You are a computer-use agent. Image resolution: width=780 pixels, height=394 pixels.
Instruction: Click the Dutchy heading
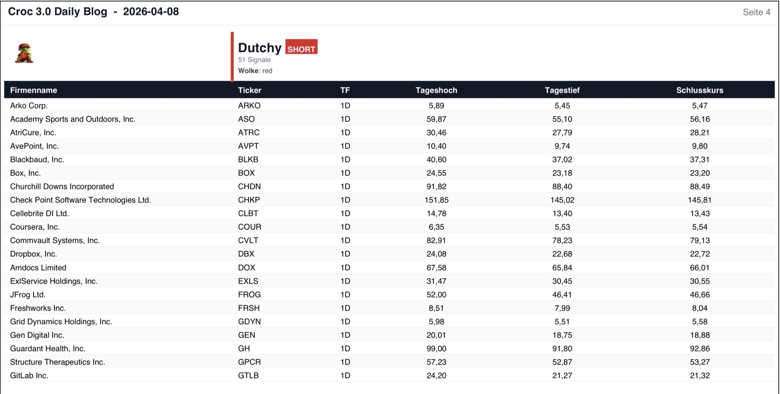click(260, 48)
